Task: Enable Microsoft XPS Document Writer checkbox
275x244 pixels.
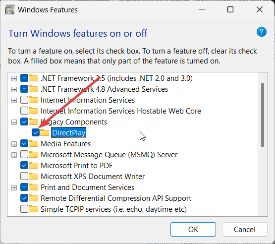Action: pyautogui.click(x=24, y=177)
